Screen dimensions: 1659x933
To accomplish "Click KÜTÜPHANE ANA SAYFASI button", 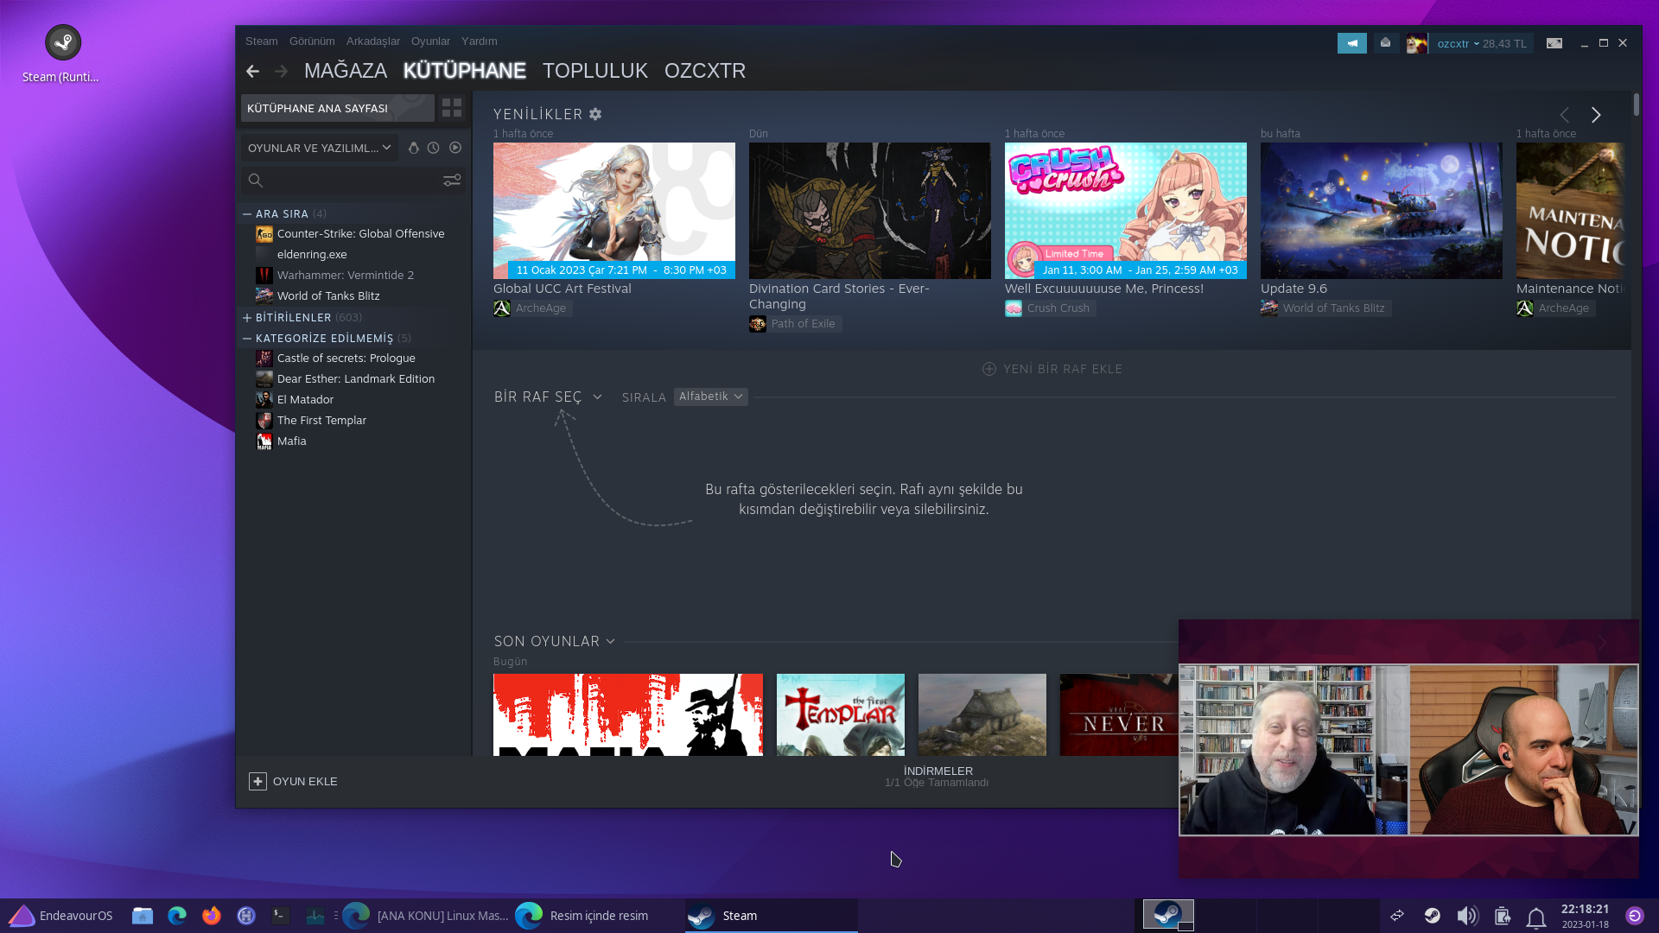I will point(337,108).
